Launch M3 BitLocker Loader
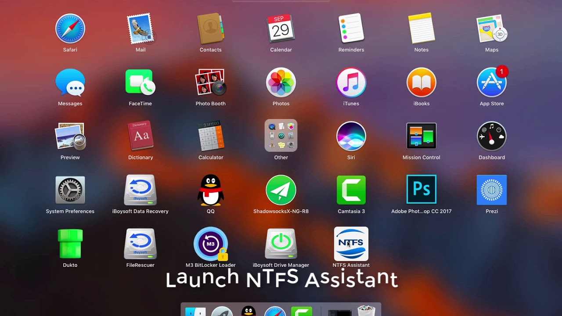 211,244
